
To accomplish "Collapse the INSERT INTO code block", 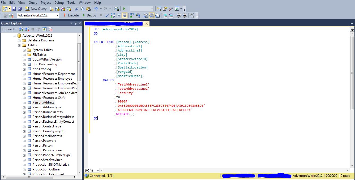I will pyautogui.click(x=92, y=42).
